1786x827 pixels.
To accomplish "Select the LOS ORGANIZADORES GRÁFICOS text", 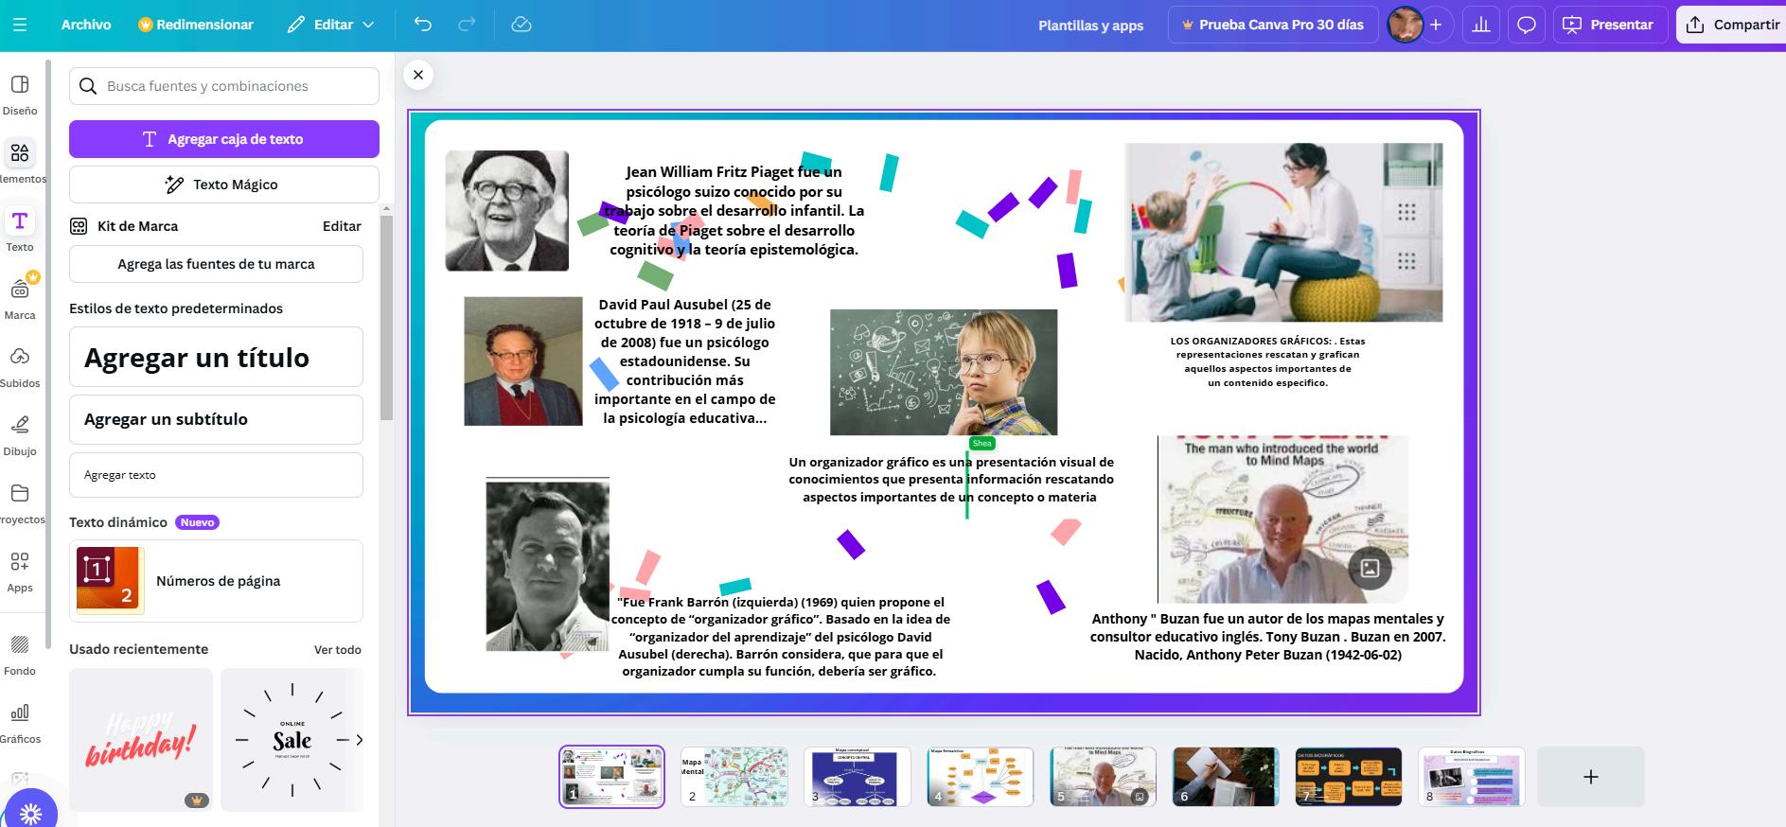I will pos(1268,361).
